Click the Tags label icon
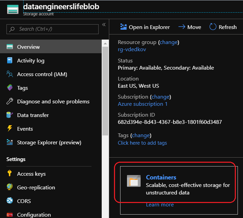243x218 pixels. (10, 88)
